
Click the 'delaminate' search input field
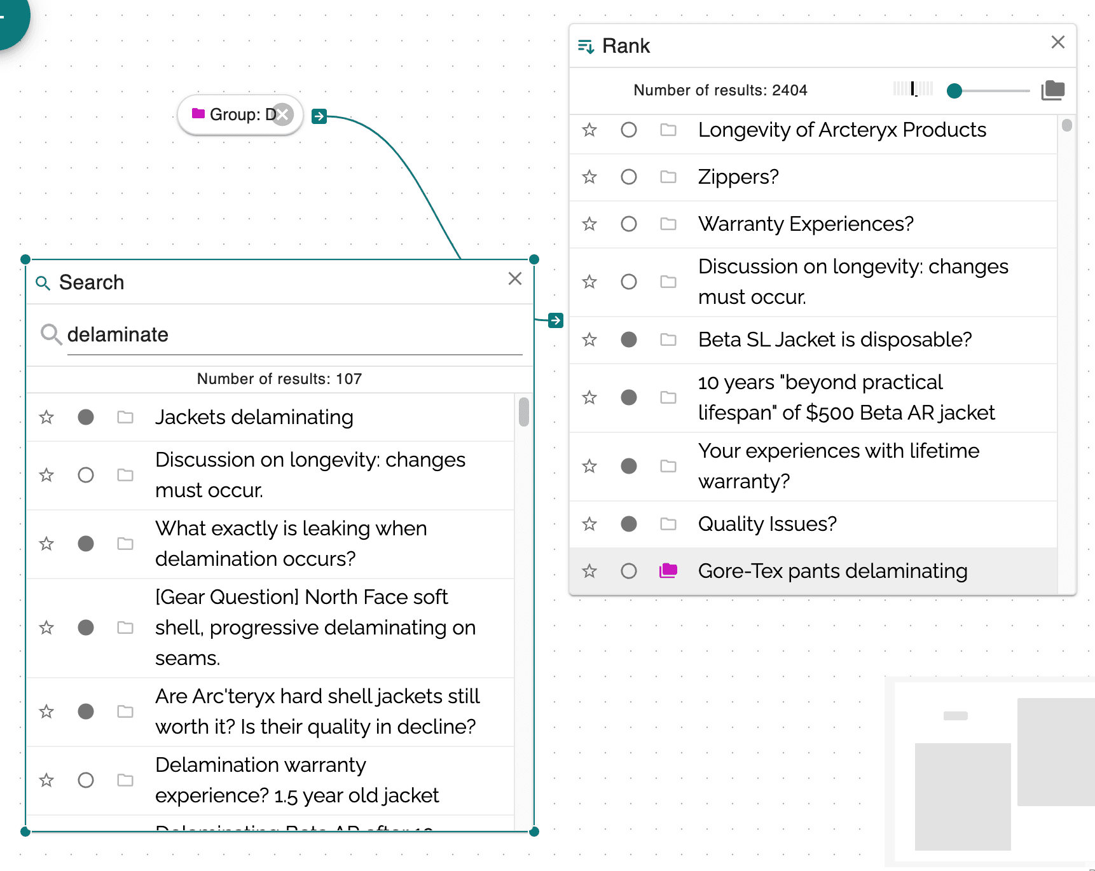click(x=294, y=335)
